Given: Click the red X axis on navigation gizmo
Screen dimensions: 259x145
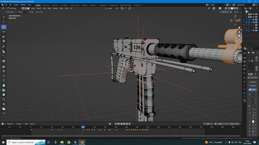Looking at the screenshot, I should 237,21.
